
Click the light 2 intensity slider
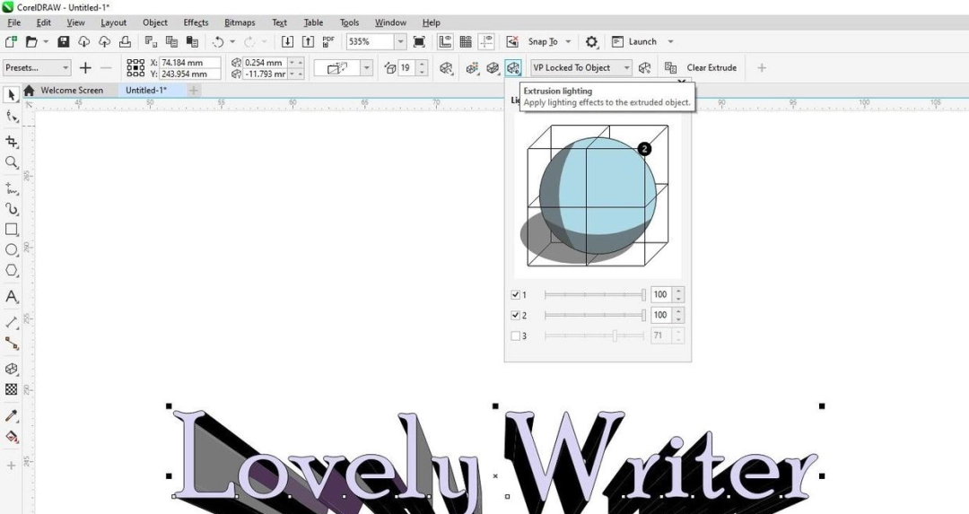[595, 315]
